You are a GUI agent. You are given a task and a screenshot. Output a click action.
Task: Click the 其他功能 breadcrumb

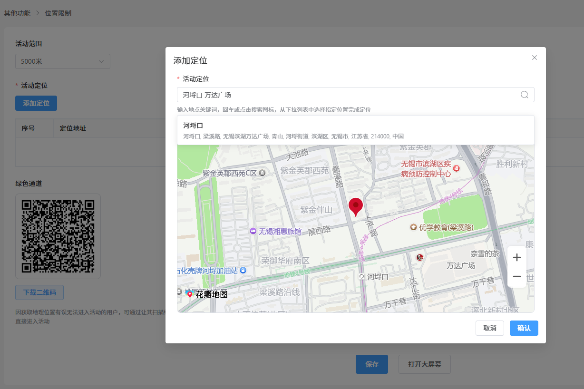17,13
